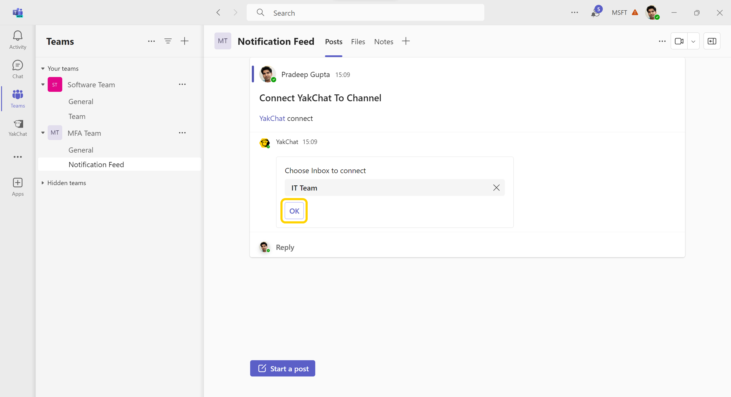The image size is (731, 397).
Task: Switch to the Posts tab
Action: [x=333, y=41]
